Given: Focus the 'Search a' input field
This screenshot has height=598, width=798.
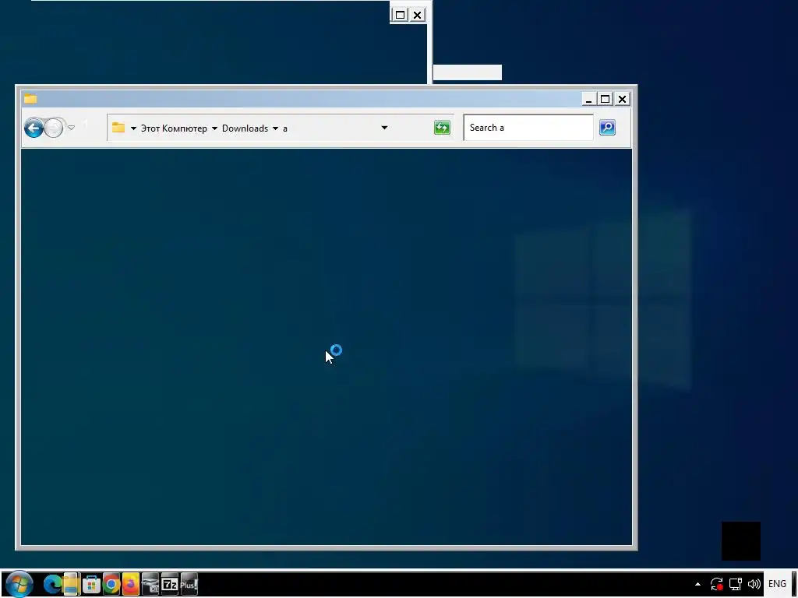Looking at the screenshot, I should pos(528,127).
